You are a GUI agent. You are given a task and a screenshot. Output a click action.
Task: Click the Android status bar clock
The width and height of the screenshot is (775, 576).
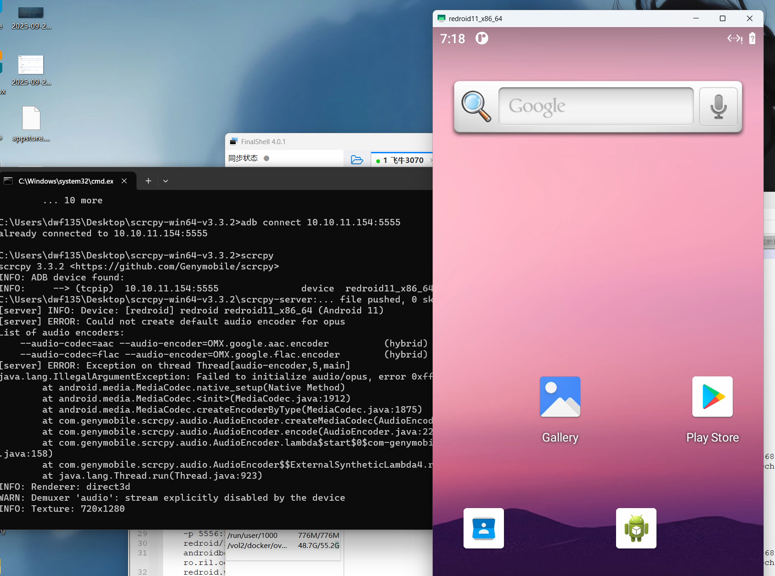[x=453, y=39]
